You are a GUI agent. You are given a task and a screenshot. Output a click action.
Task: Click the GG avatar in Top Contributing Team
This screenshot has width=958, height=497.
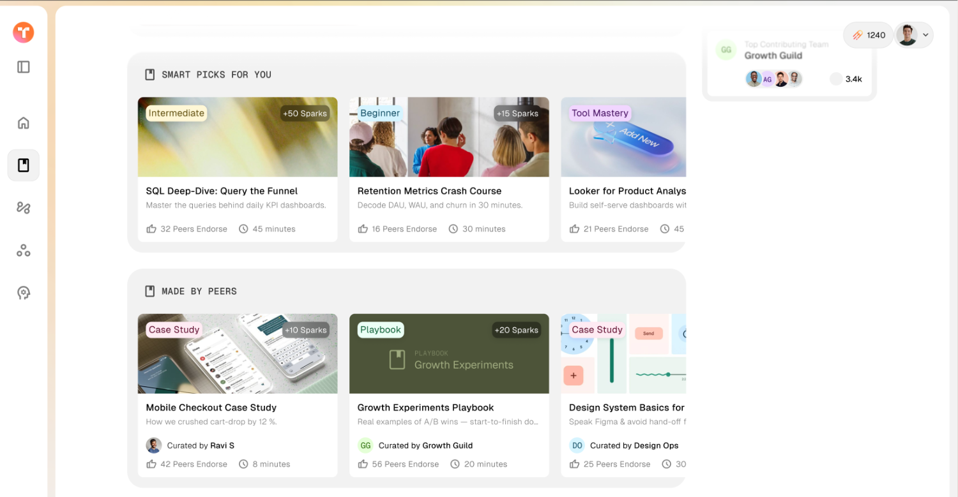726,50
